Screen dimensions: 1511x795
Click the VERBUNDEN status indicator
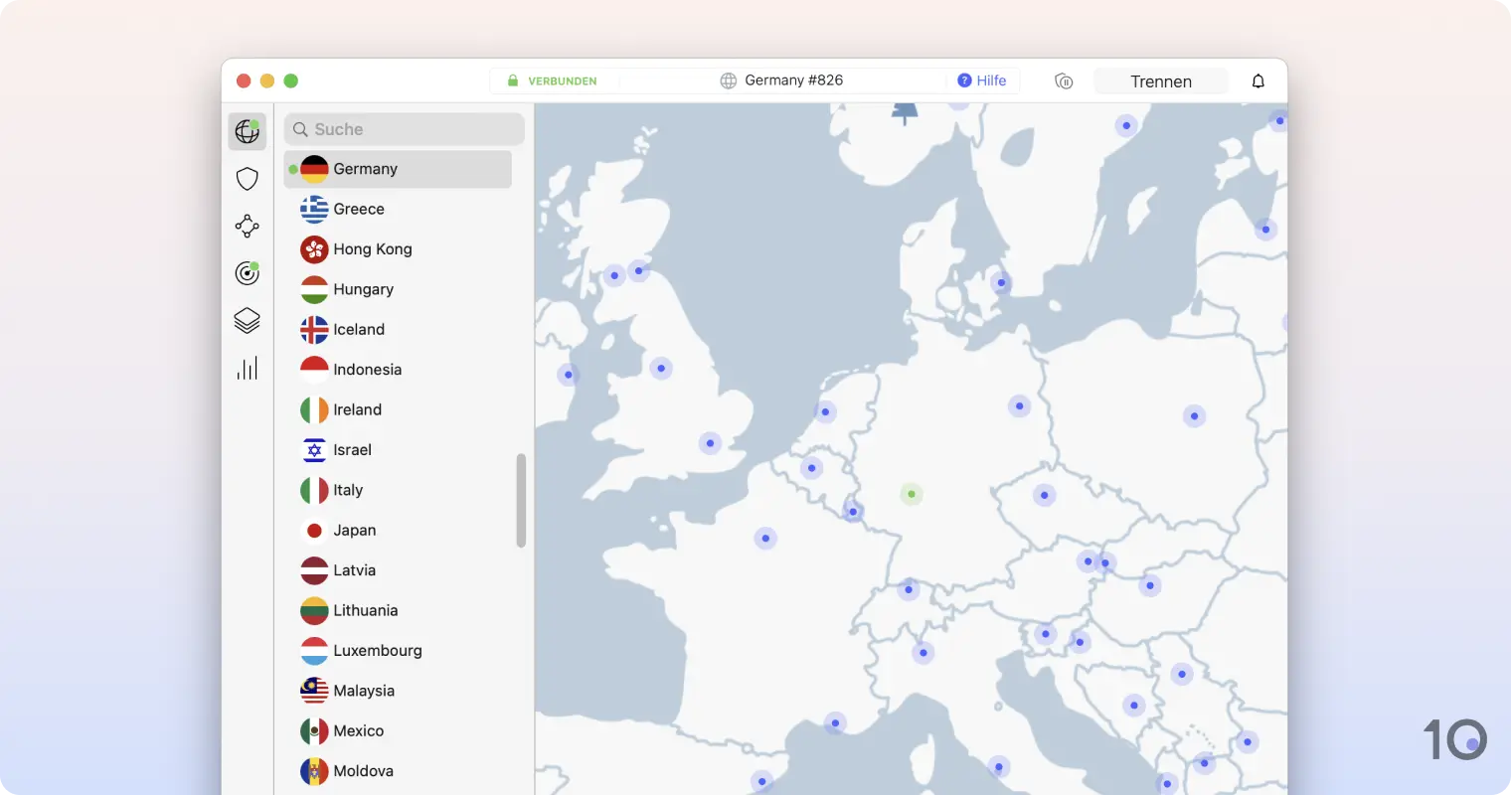[553, 80]
